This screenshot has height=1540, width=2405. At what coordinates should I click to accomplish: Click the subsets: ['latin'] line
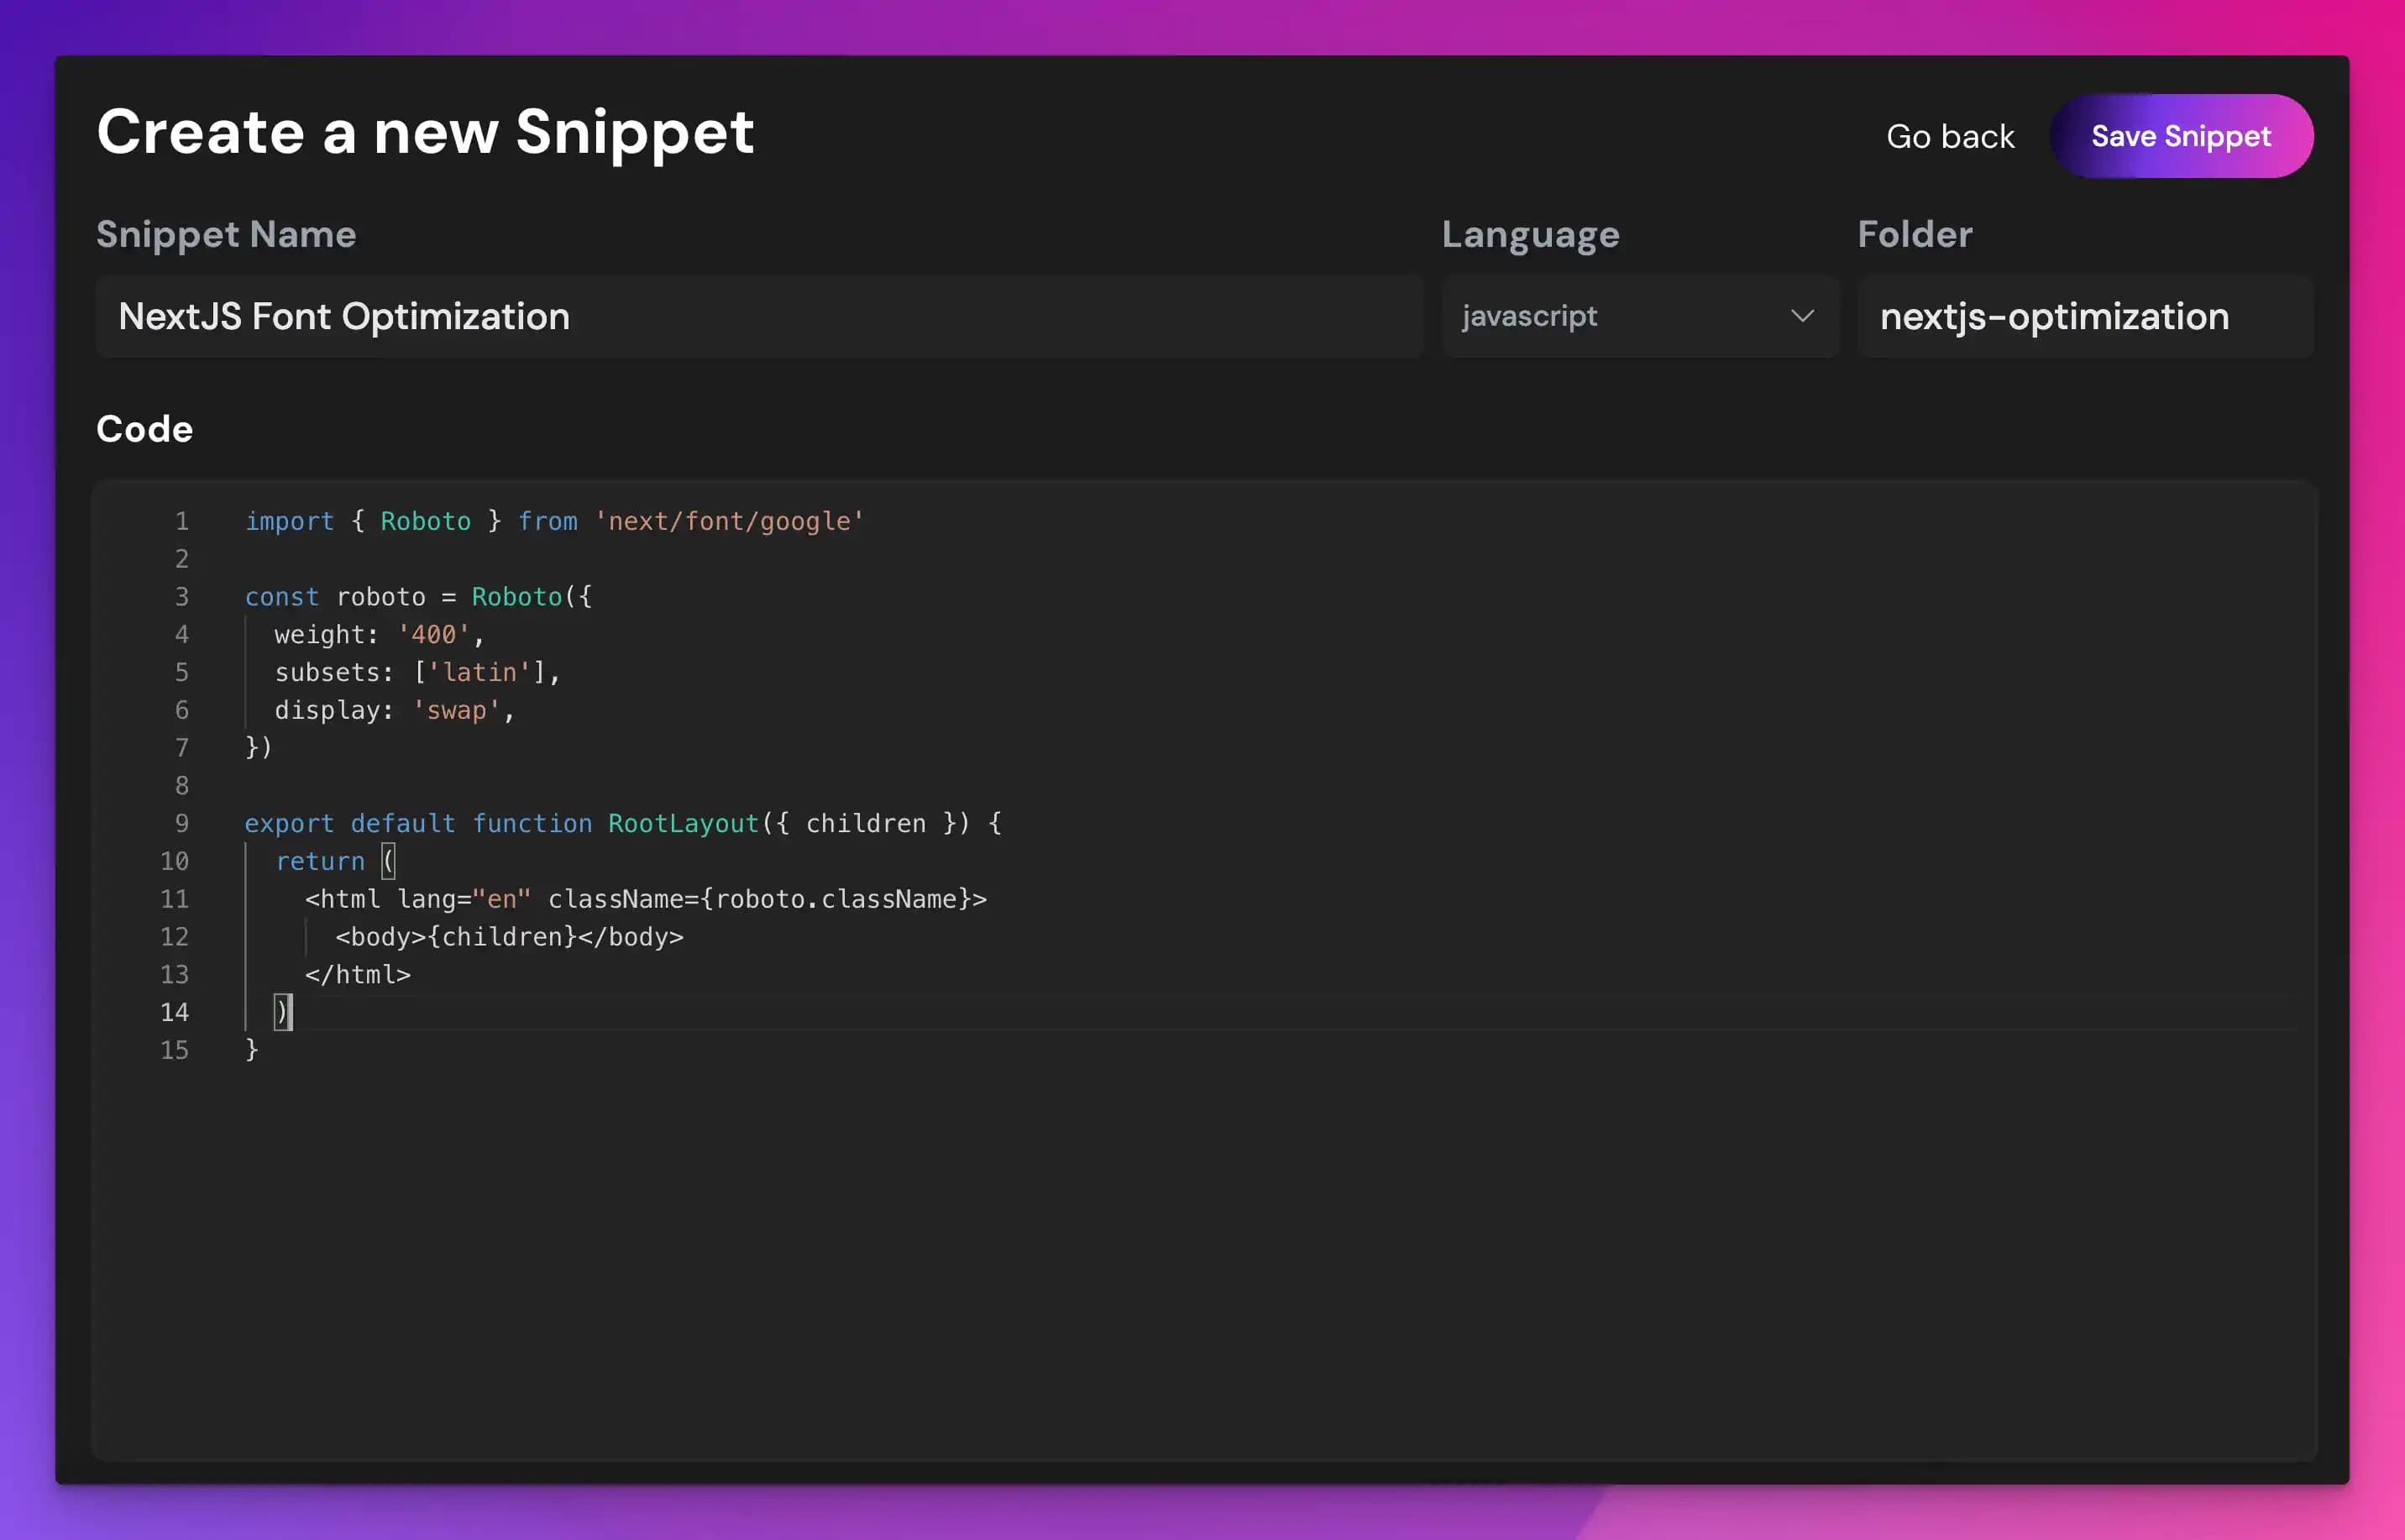[418, 672]
